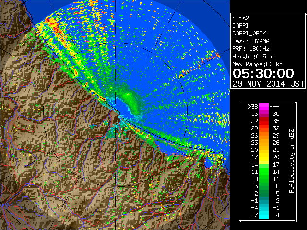Viewport: 307px width, 230px height.
Task: Click the '---' legend label
Action: pos(274,107)
